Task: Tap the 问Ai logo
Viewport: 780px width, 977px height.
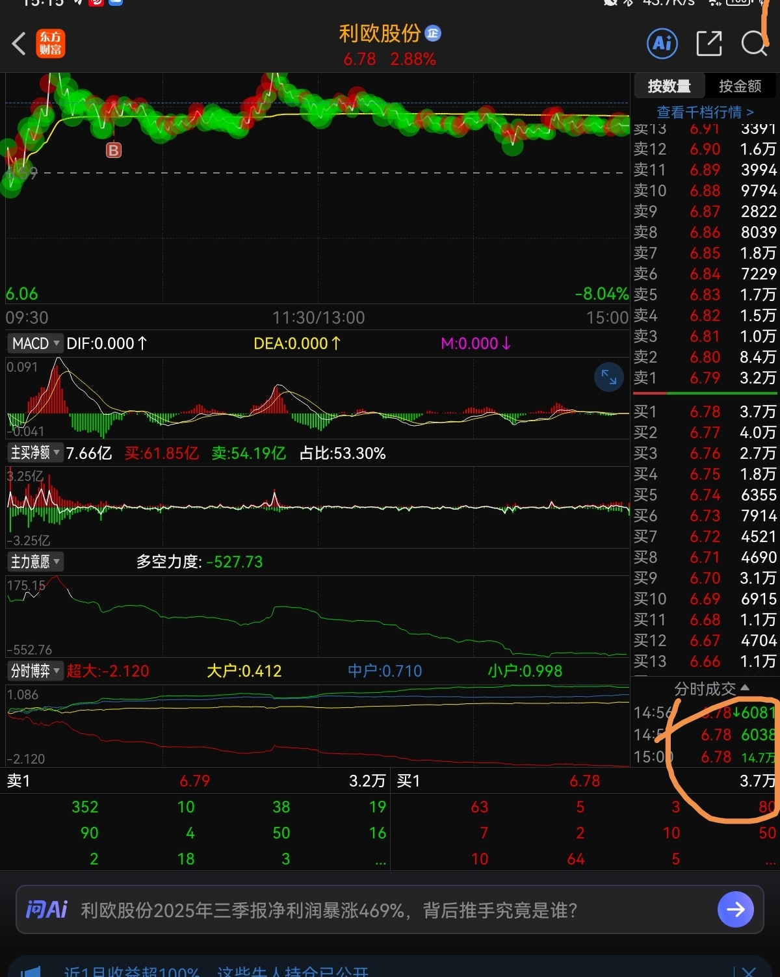Action: coord(47,909)
